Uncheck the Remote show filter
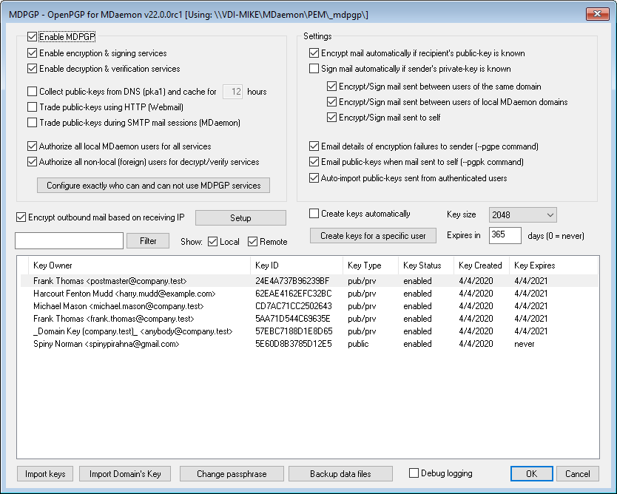 (x=253, y=242)
